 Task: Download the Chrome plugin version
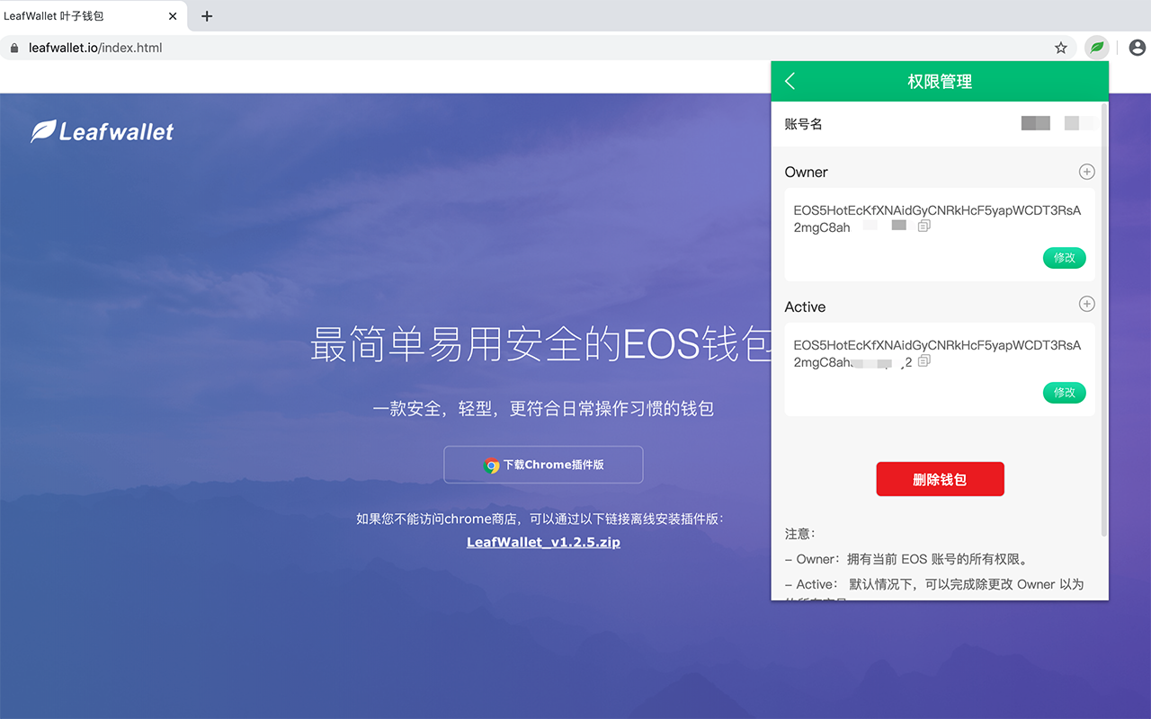click(x=543, y=465)
